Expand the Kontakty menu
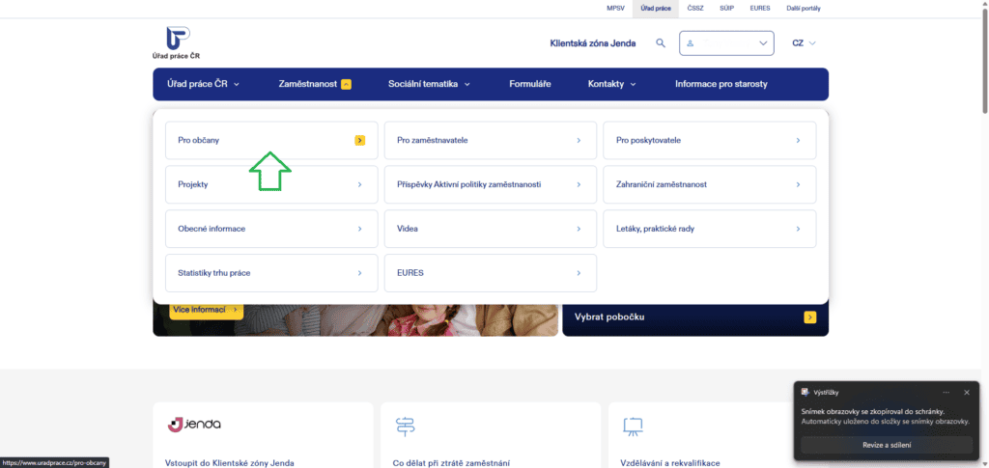 611,84
